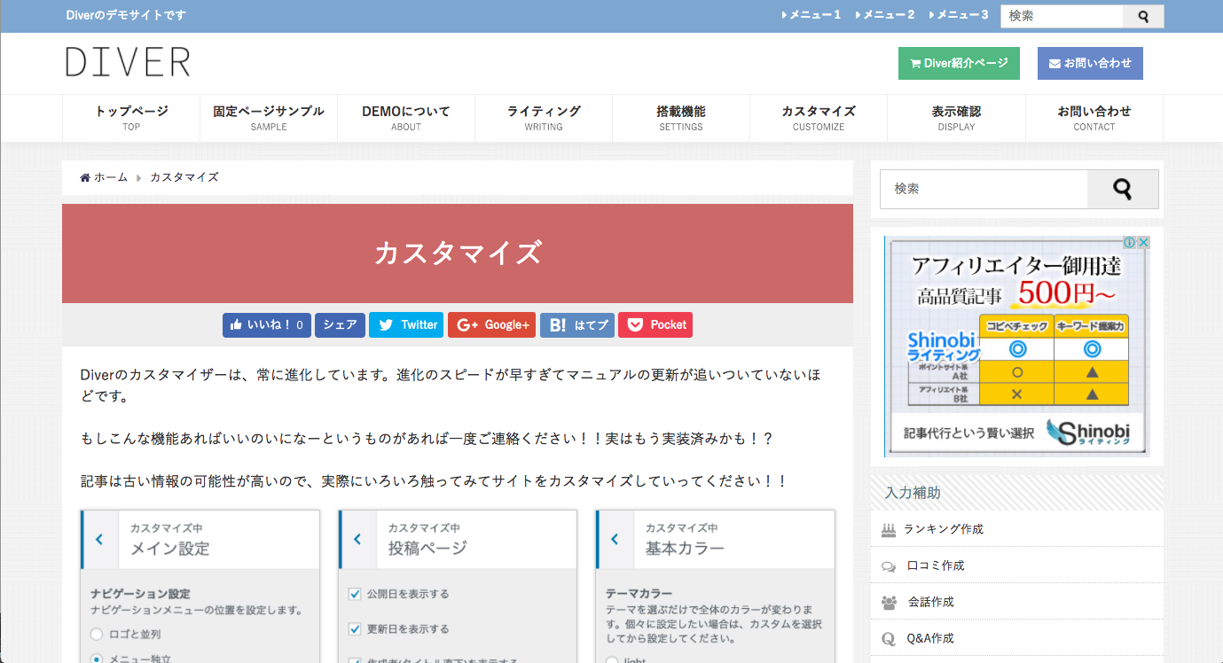Click the メイン設定 customizer screenshot
The image size is (1223, 663).
tap(200, 587)
